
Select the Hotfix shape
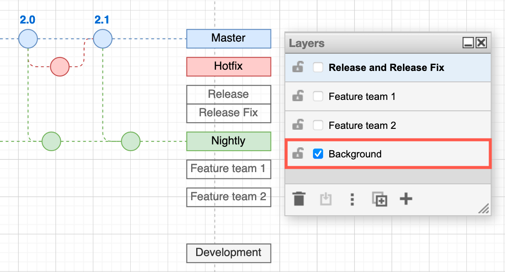click(x=229, y=66)
